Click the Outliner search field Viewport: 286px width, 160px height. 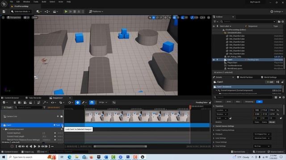[248, 22]
